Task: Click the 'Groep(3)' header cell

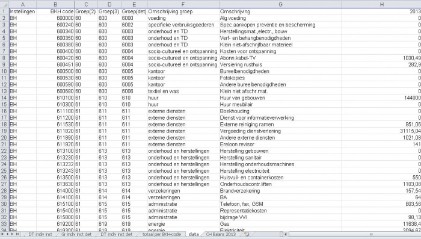Action: coord(109,11)
